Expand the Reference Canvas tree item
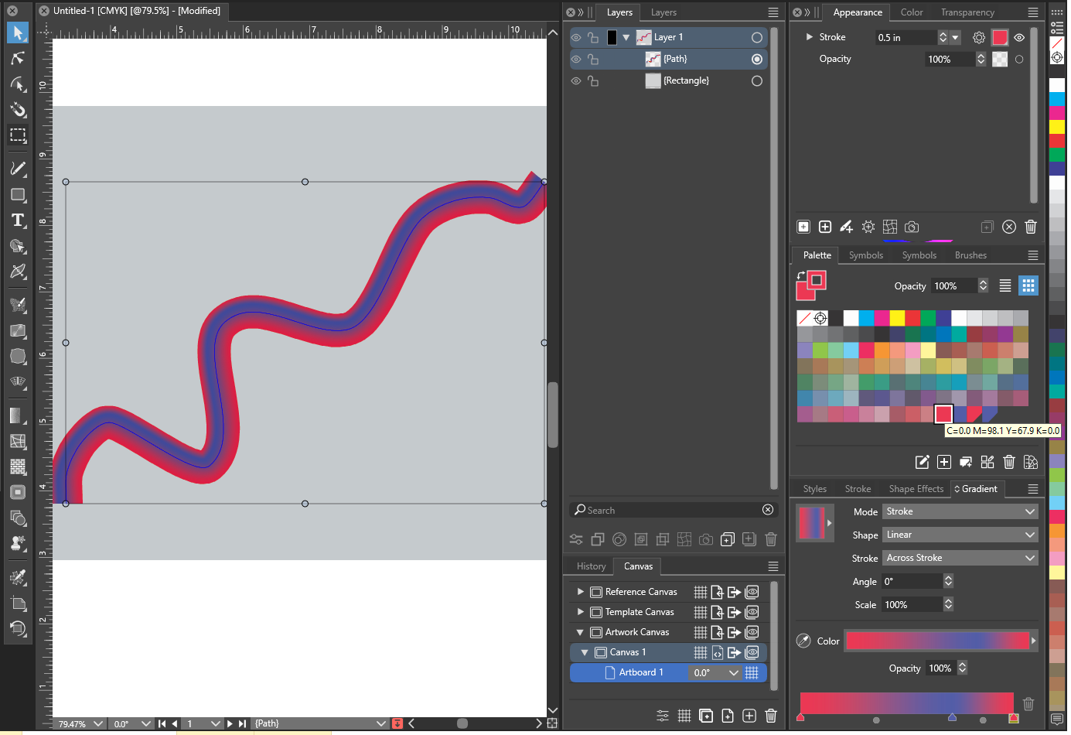1071x735 pixels. (x=580, y=592)
